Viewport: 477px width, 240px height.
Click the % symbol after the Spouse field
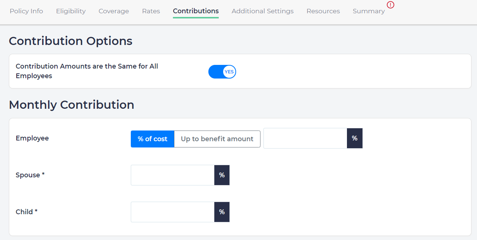coord(222,175)
